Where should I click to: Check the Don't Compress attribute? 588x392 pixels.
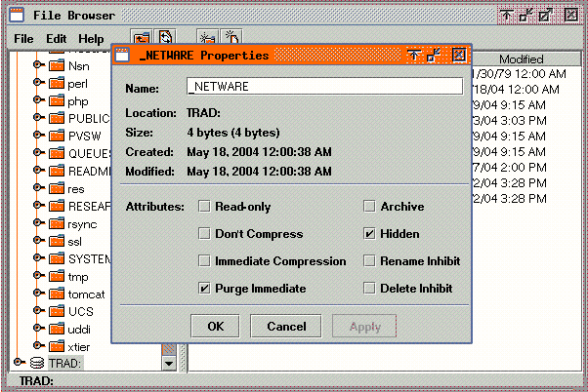click(x=204, y=234)
